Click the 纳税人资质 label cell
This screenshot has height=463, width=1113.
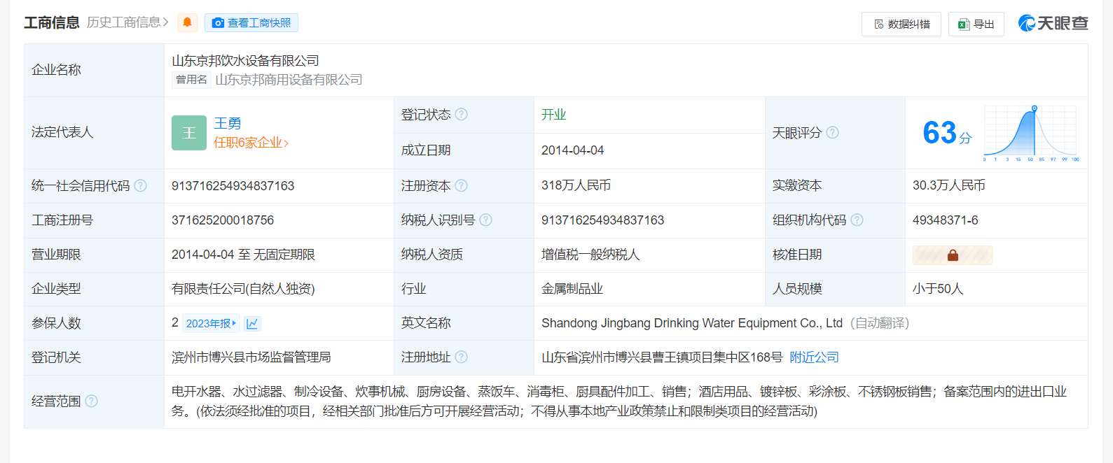pyautogui.click(x=464, y=255)
